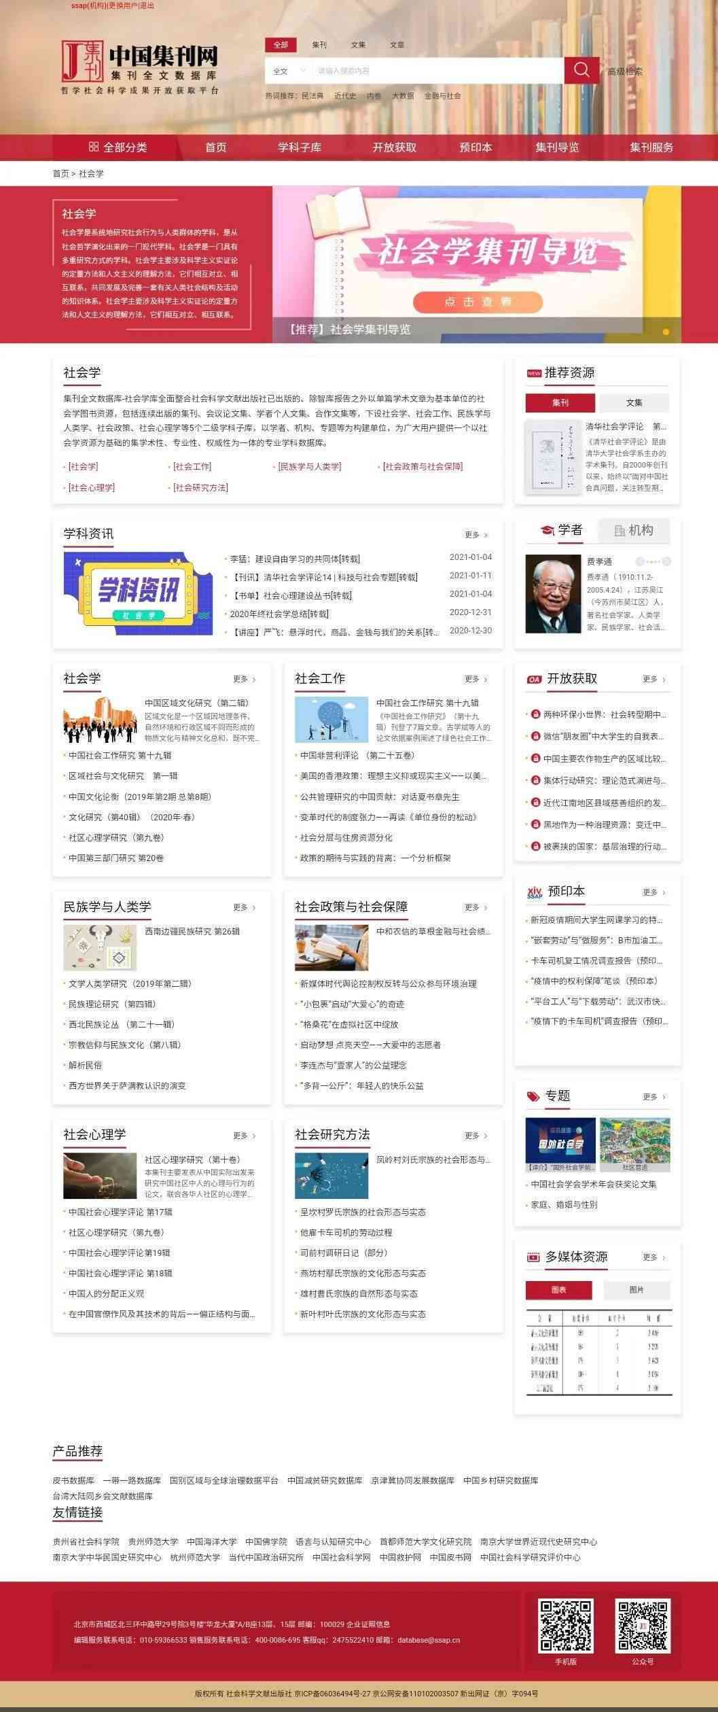Click the 点击查看 banner button

(478, 302)
